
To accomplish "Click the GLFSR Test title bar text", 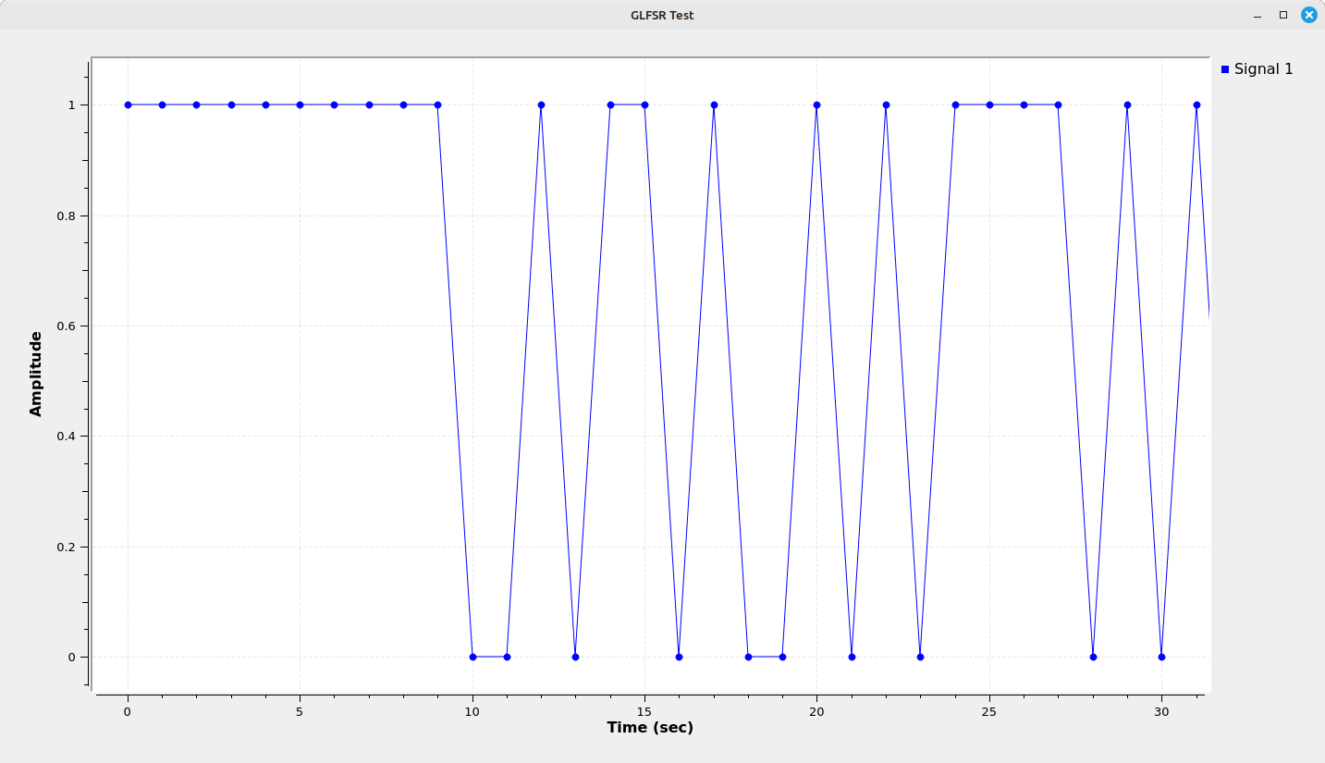I will tap(662, 15).
